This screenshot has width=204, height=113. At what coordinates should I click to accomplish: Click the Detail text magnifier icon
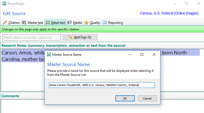click(48, 23)
